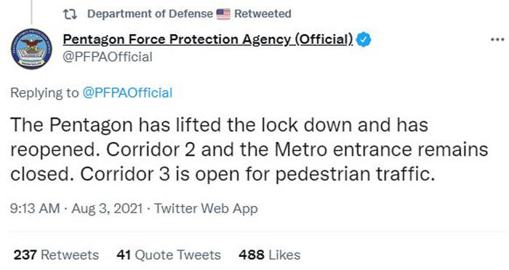
Task: Click the Department of Defense Retweeted label
Action: 189,14
